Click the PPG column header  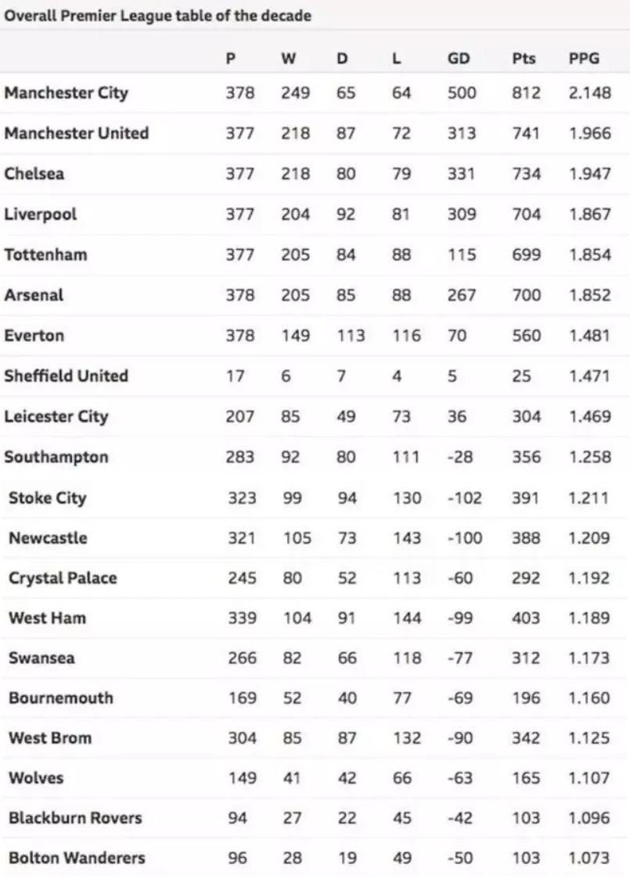(x=585, y=59)
